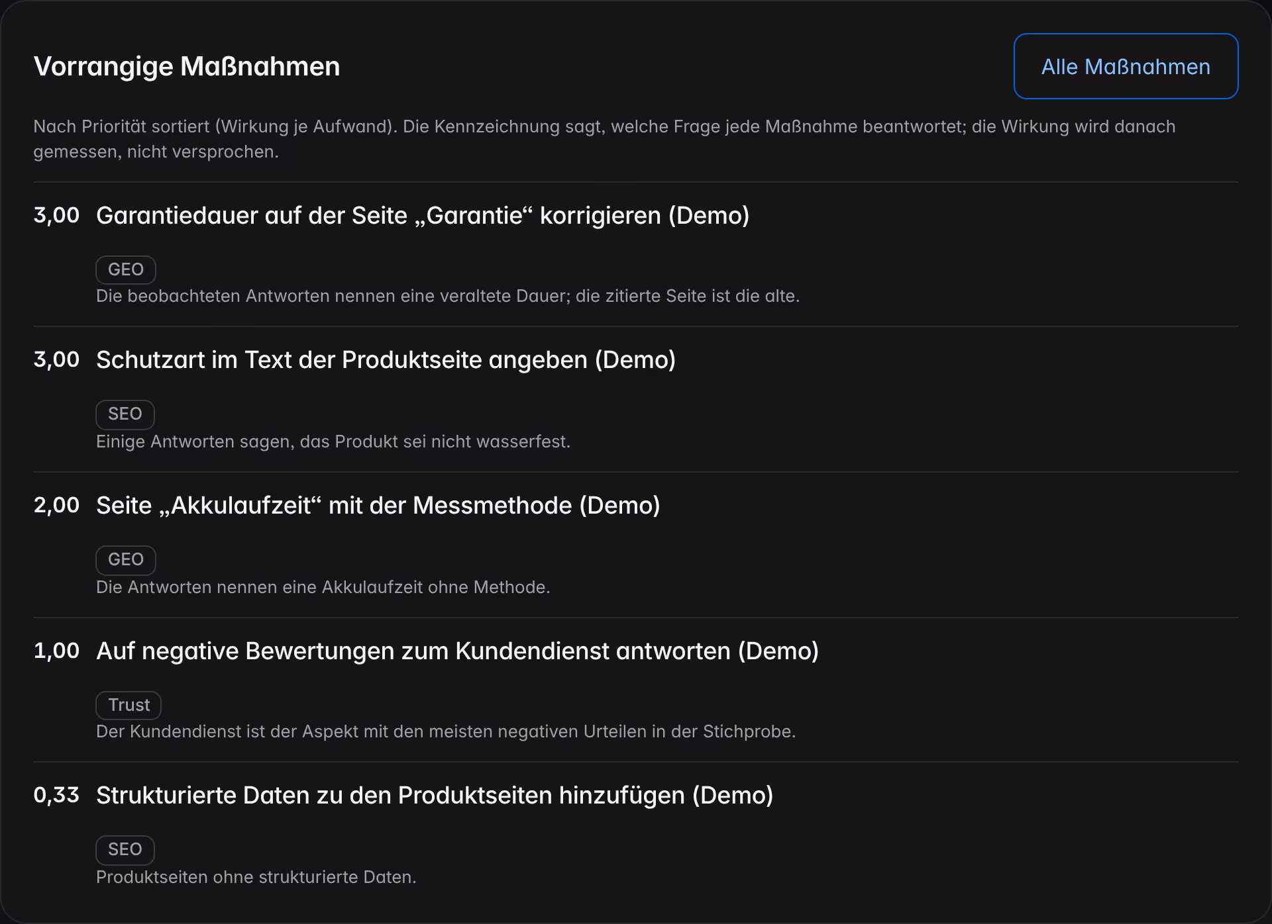Click the SEO tag under Strukturierte Daten
This screenshot has height=924, width=1272.
click(125, 850)
